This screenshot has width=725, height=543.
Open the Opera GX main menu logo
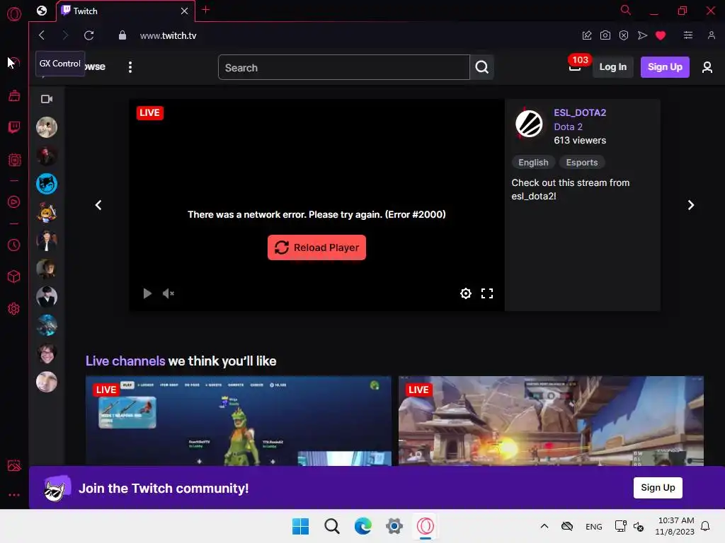pos(14,13)
